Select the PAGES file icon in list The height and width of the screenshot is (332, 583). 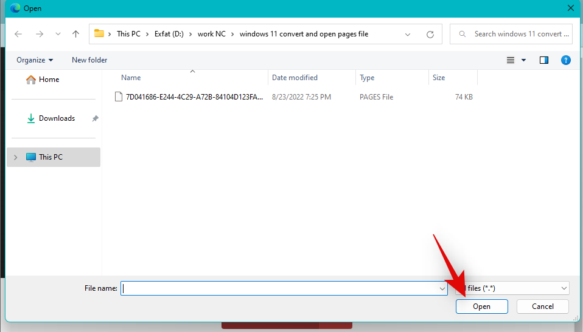[119, 97]
